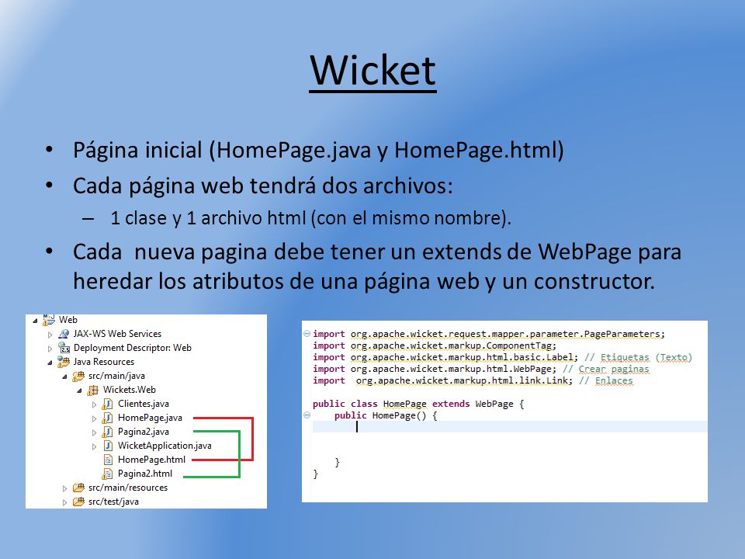Screen dimensions: 745x559
Task: Click the HomePage.html file icon
Action: [108, 460]
